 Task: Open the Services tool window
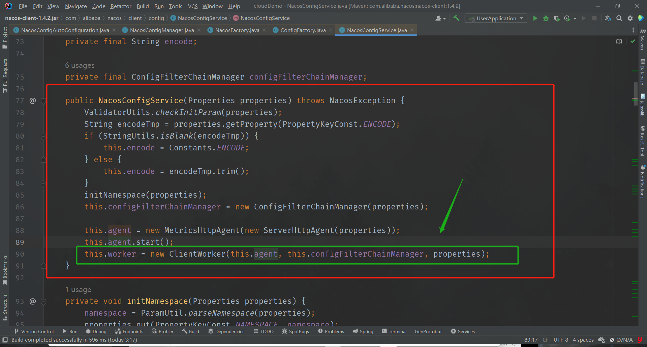pos(463,331)
